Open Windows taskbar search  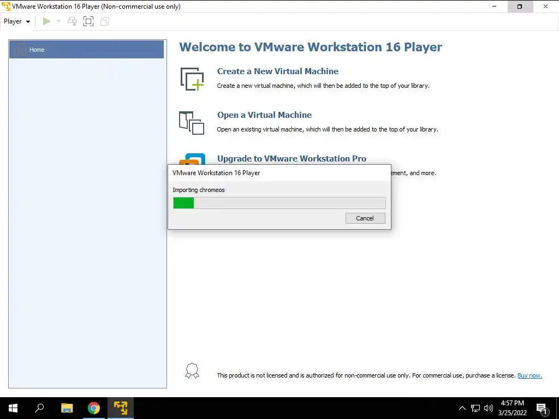pos(39,408)
